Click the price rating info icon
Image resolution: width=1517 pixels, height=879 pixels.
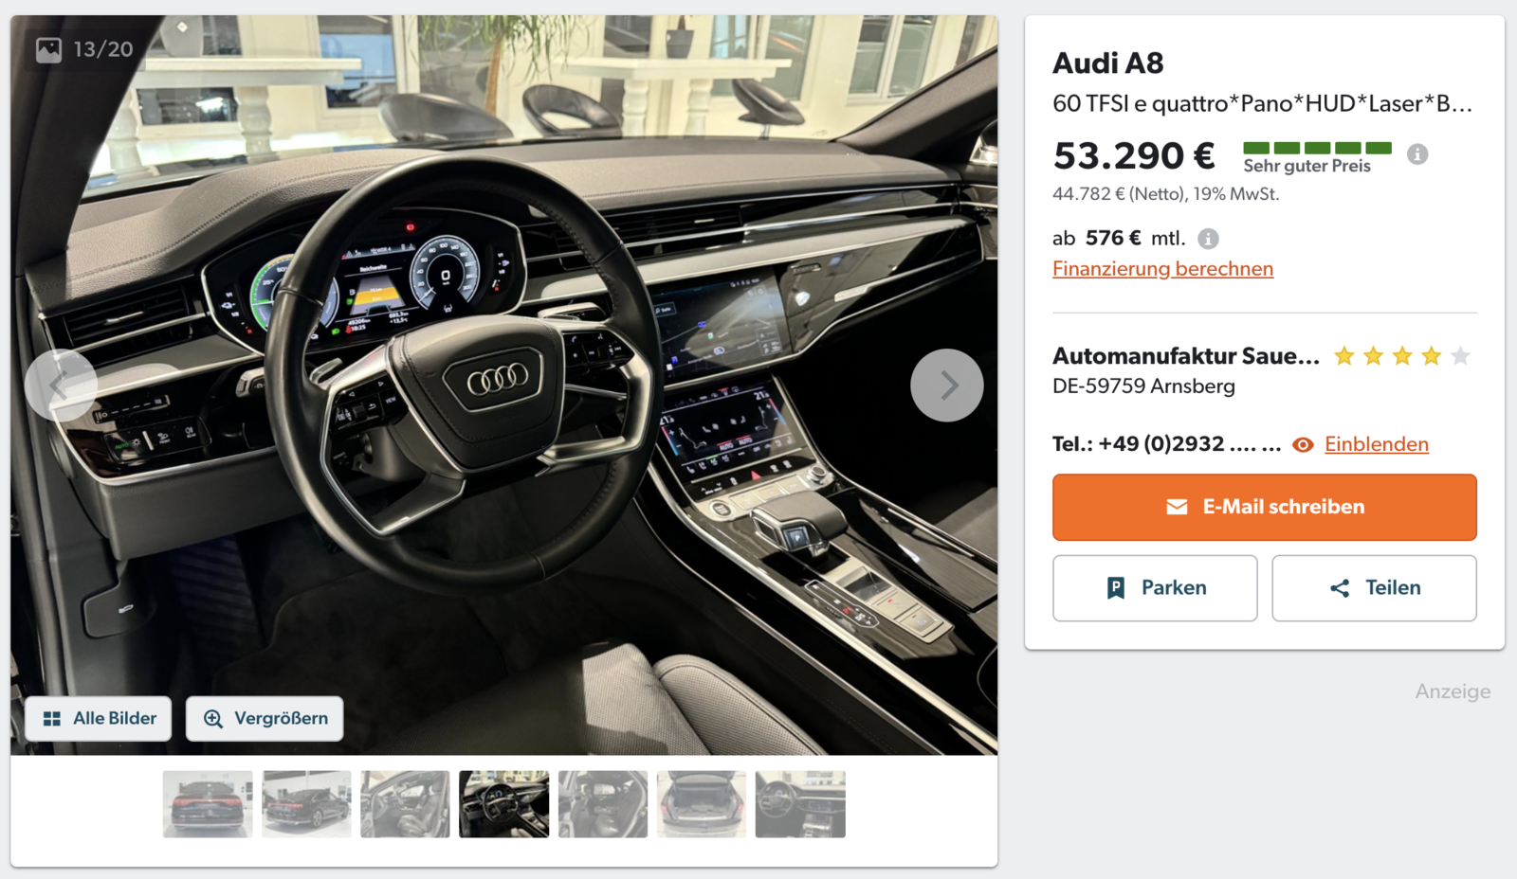pos(1417,154)
